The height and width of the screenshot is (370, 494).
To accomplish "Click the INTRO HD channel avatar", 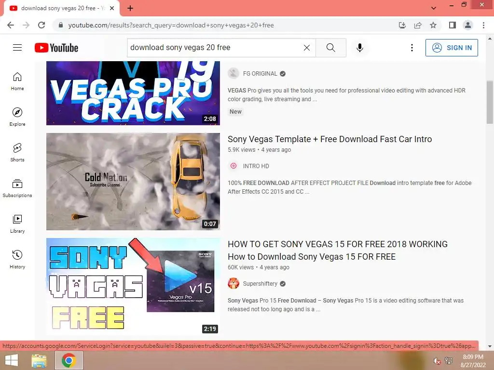I will [x=233, y=166].
